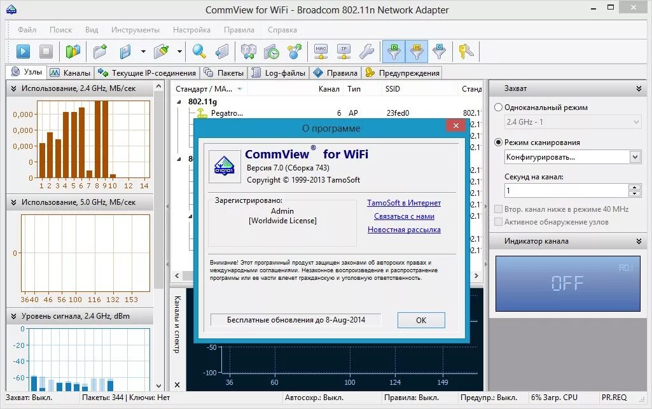The image size is (652, 409).
Task: Collapse the Использование 5.0 GHz panel
Action: click(14, 202)
